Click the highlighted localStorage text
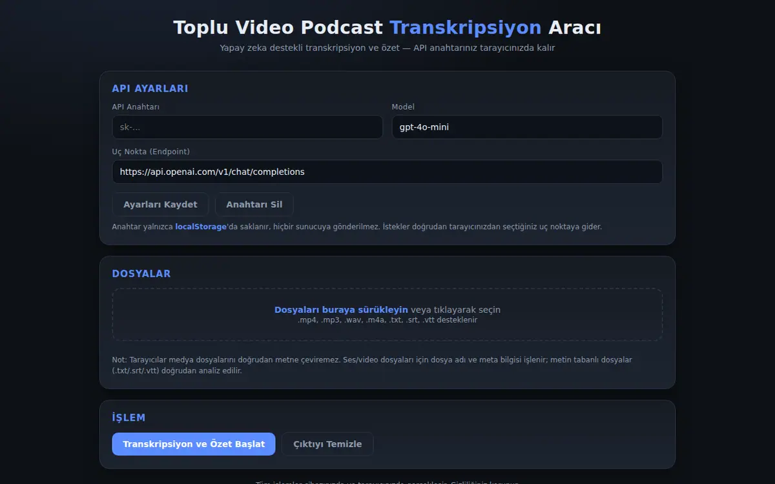This screenshot has height=484, width=775. coord(201,227)
